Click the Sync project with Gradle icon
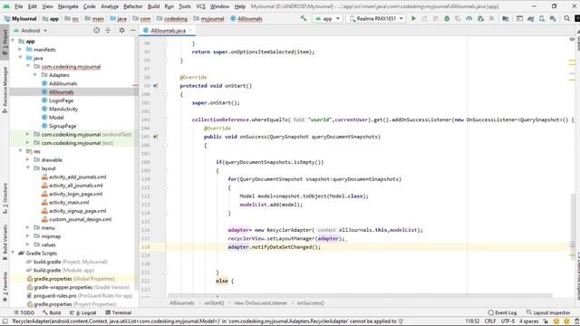580x326 pixels. 531,18
